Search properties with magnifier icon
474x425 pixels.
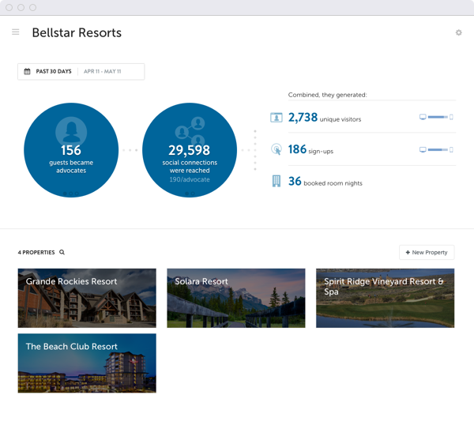click(62, 253)
